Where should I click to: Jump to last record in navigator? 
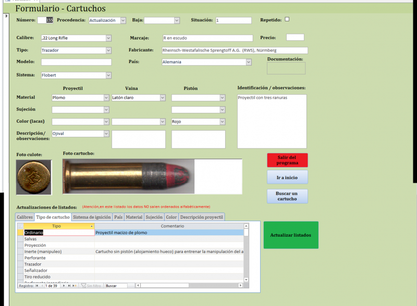point(69,286)
